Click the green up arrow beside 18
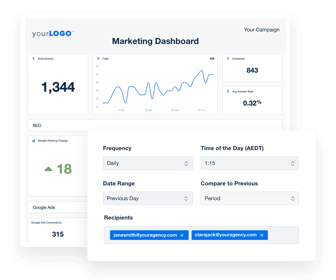 click(48, 169)
